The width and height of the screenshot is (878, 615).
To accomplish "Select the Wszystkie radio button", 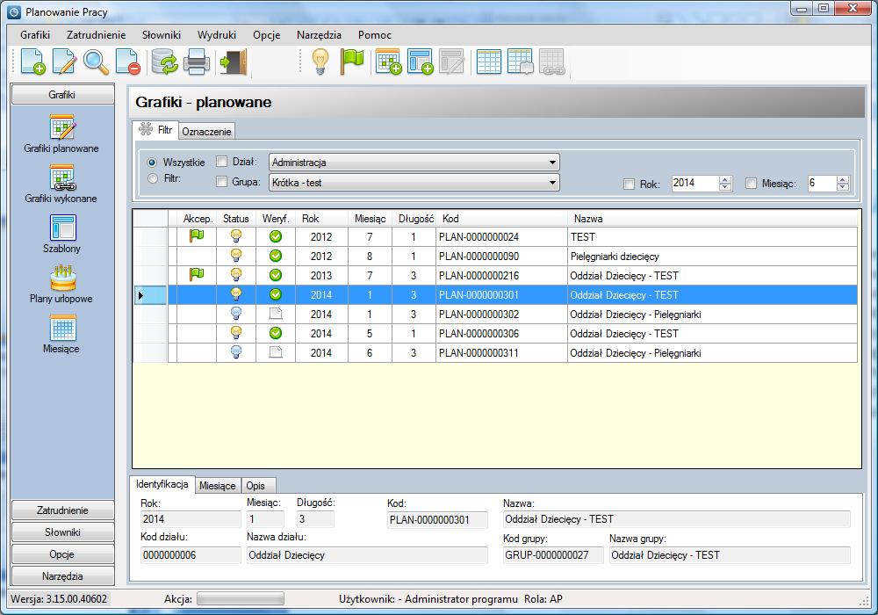I will tap(152, 163).
